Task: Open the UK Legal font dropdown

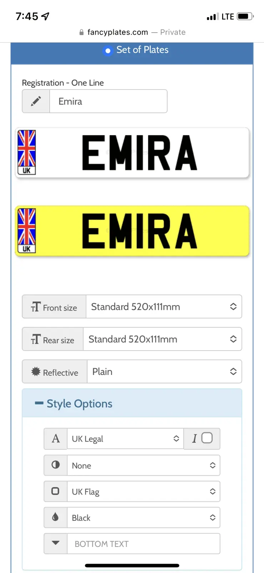Action: pos(125,439)
